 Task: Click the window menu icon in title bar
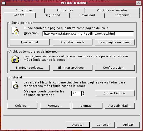[x=4, y=3]
